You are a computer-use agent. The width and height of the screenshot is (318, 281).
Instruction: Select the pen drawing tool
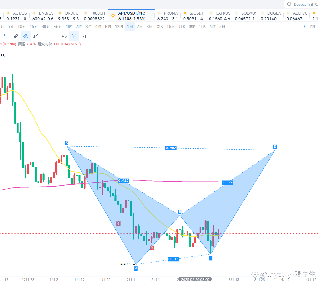coord(25,36)
